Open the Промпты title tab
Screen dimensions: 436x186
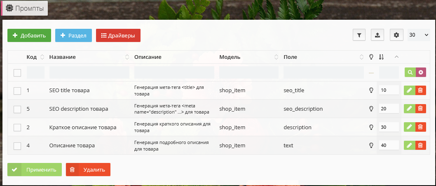[x=25, y=8]
